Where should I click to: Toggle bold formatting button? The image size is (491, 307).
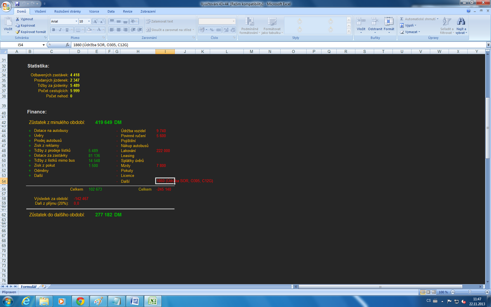pyautogui.click(x=53, y=30)
